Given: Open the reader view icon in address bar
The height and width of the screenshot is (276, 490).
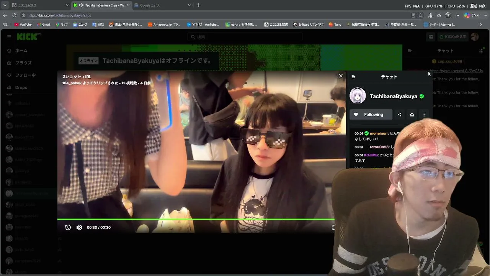Looking at the screenshot, I should [413, 15].
